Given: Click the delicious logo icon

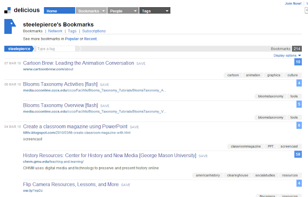Looking at the screenshot, I should (8, 10).
